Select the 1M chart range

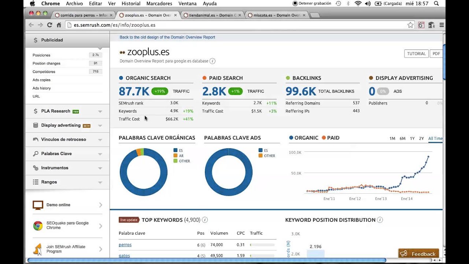[x=392, y=139]
